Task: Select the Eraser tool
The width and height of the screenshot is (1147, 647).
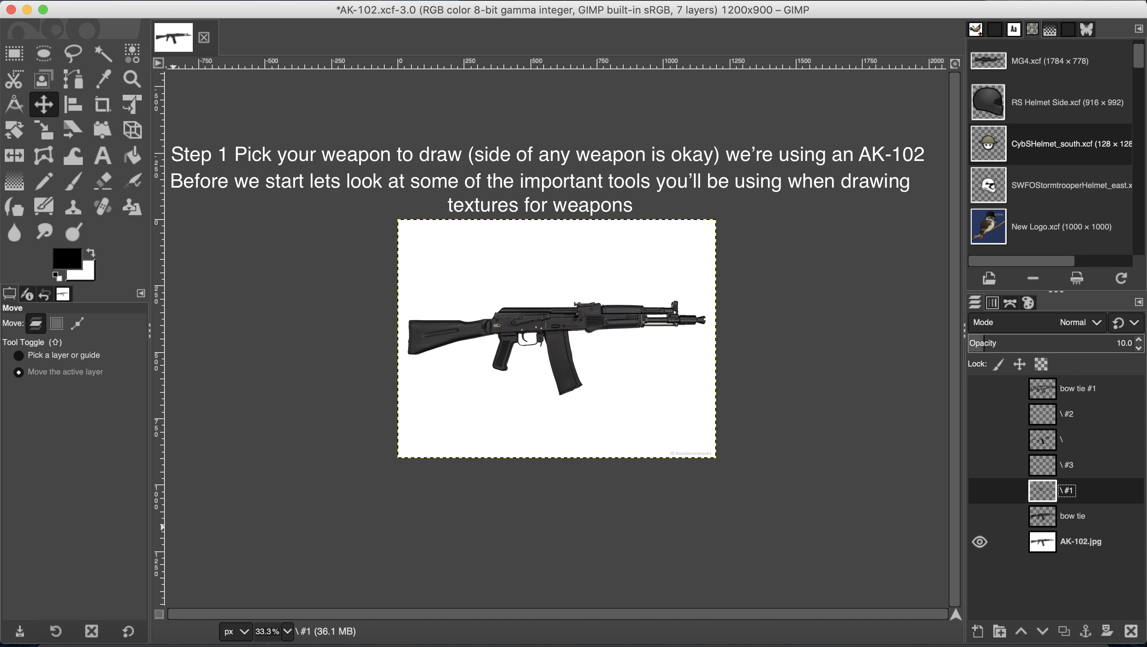Action: pyautogui.click(x=103, y=181)
